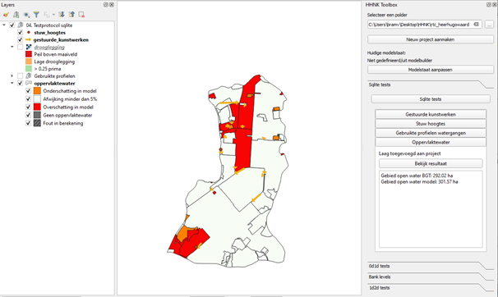Screen dimensions: 498x297
Task: Click the clear path icon in polder field
Action: (x=476, y=25)
